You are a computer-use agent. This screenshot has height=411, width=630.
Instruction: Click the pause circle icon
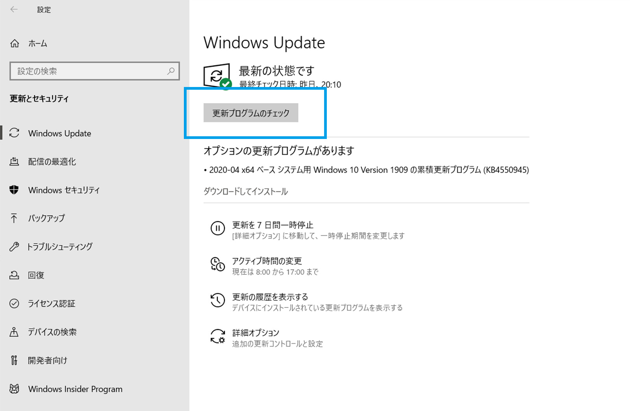(217, 228)
